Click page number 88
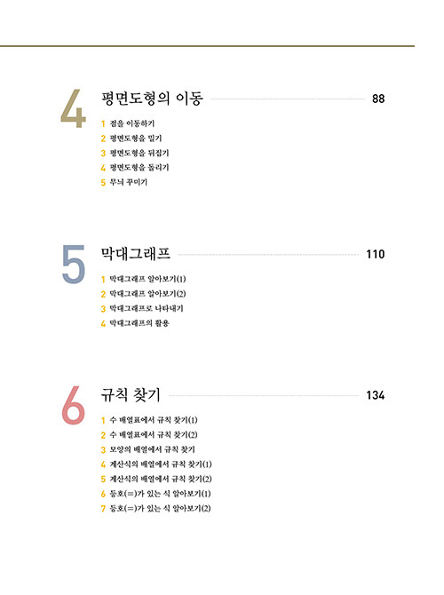Image resolution: width=444 pixels, height=595 pixels. pos(378,99)
